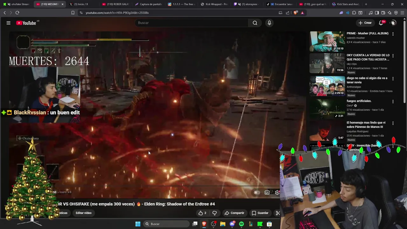This screenshot has width=407, height=229.
Task: Open options menu for OKY CUENTA video
Action: [393, 56]
